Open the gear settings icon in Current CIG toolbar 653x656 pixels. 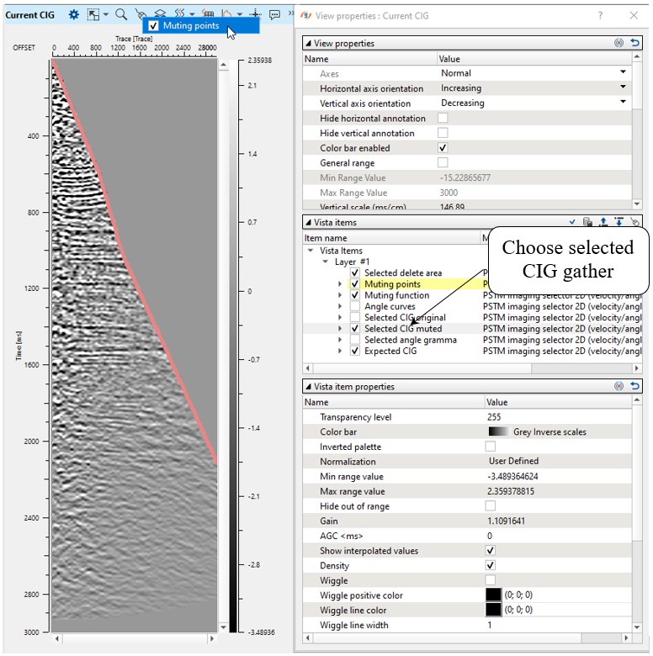[74, 14]
